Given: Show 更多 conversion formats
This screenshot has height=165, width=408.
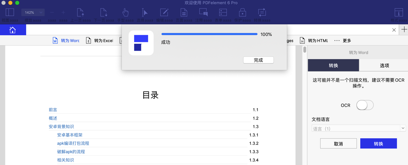Looking at the screenshot, I should (343, 41).
